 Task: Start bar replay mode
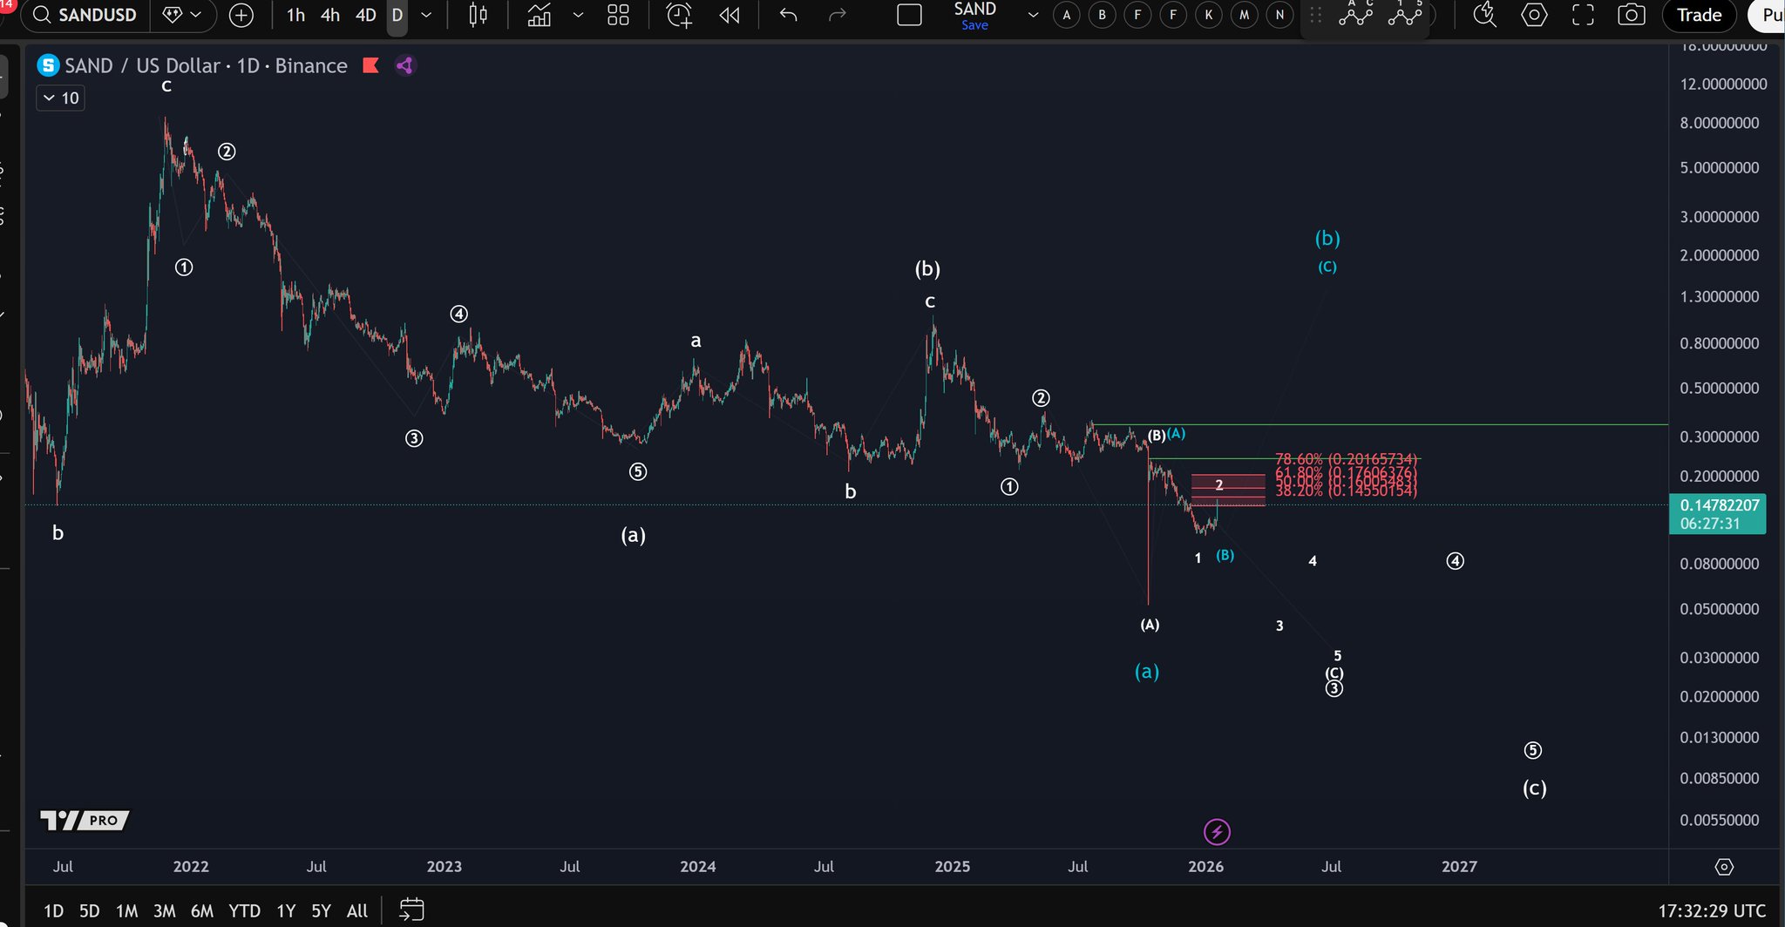[730, 15]
